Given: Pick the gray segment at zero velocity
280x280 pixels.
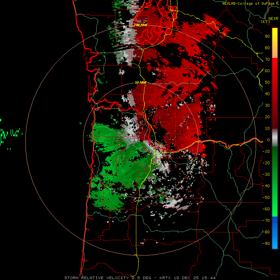Looking at the screenshot, I should [275, 138].
